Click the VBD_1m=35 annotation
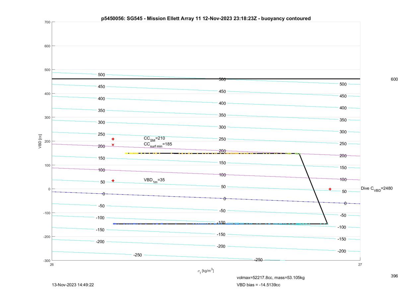This screenshot has height=293, width=398. tap(154, 180)
